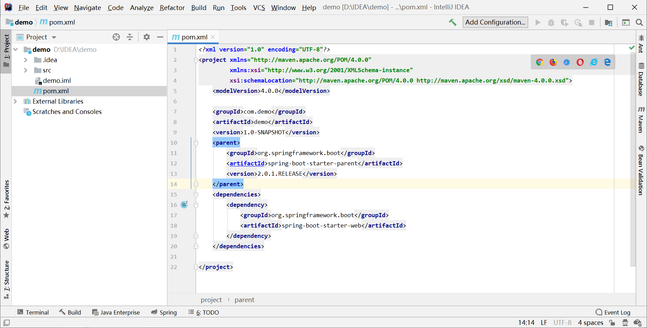Toggle the Web tool window
Image resolution: width=647 pixels, height=328 pixels.
[6, 239]
